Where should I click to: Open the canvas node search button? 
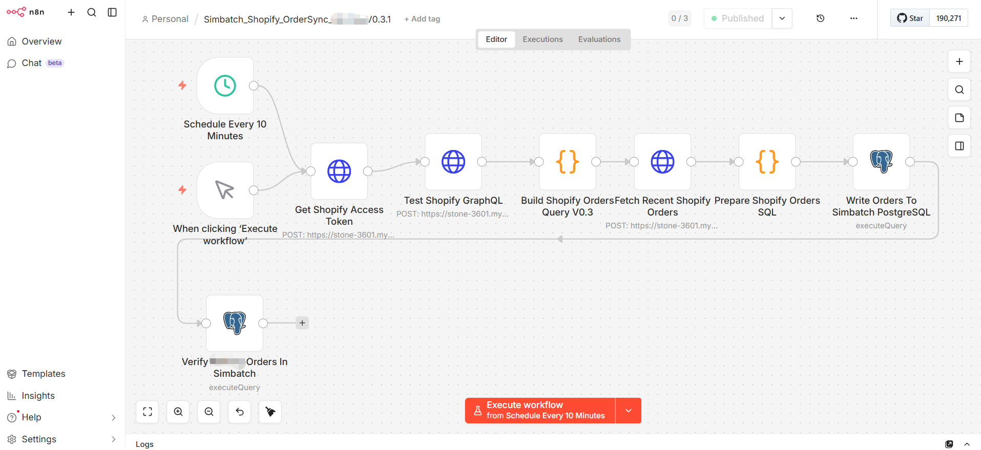click(x=959, y=90)
